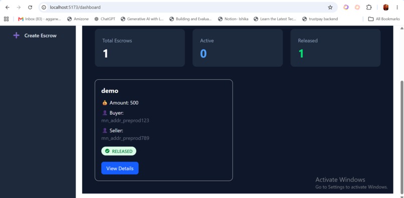Viewport: 404px width, 198px height.
Task: Open the Notion- Ishika bookmark
Action: point(233,19)
